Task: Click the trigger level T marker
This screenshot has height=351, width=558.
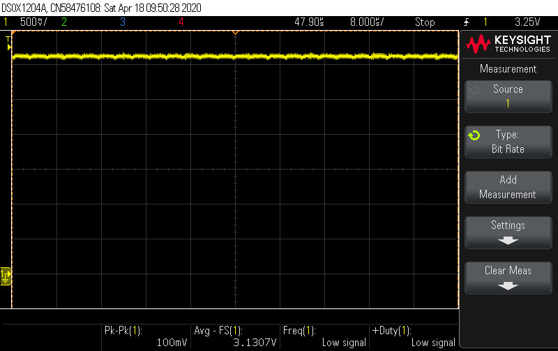Action: tap(8, 43)
